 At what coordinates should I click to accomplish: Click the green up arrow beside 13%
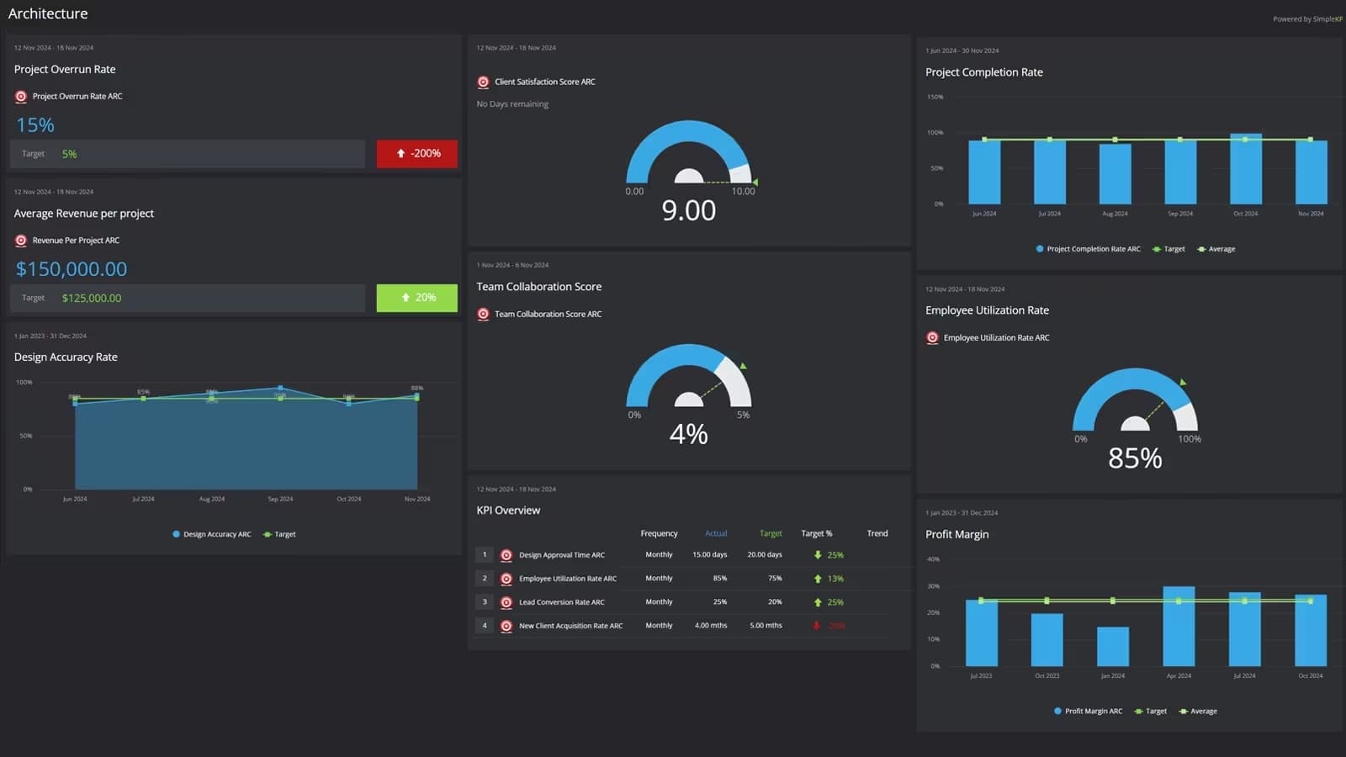[x=818, y=579]
